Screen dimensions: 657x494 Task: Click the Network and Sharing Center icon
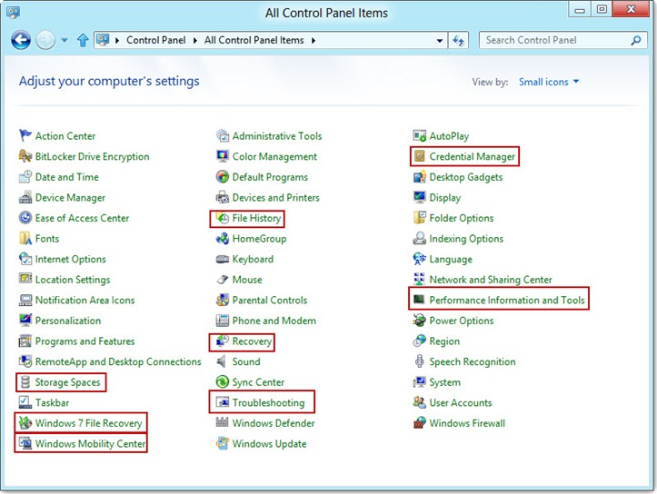pyautogui.click(x=419, y=279)
